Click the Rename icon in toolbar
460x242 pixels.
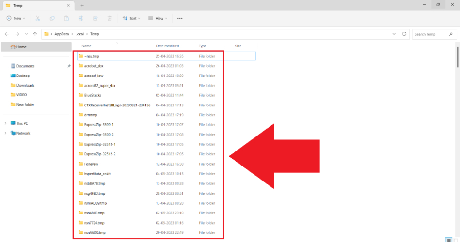pyautogui.click(x=81, y=18)
